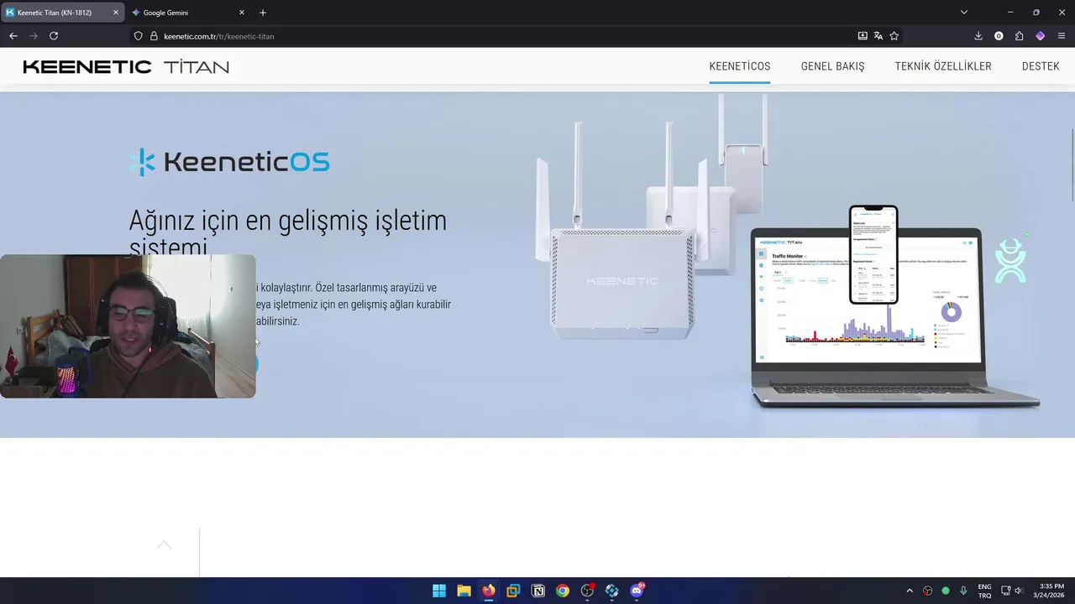
Task: Open the Windows Start menu
Action: 439,591
